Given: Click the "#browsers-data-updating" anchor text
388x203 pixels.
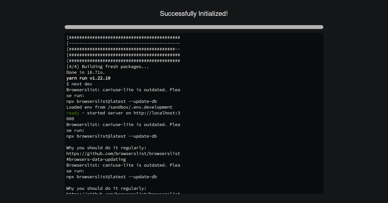Looking at the screenshot, I should [x=96, y=159].
